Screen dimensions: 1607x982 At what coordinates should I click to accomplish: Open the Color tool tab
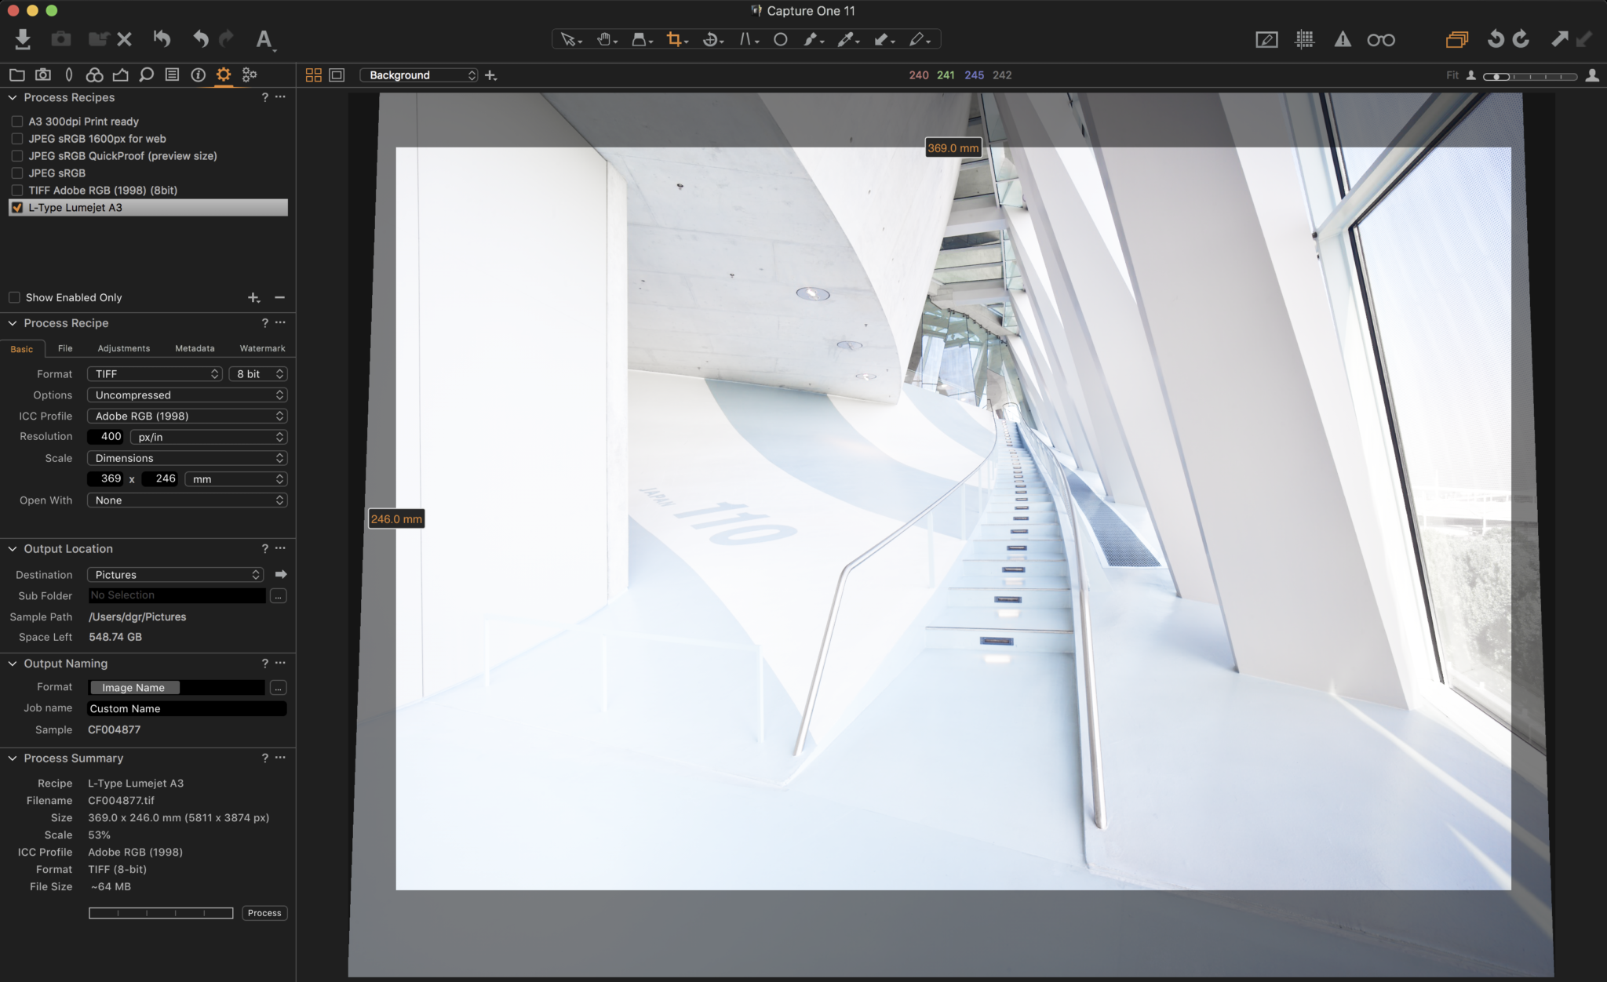(x=93, y=75)
